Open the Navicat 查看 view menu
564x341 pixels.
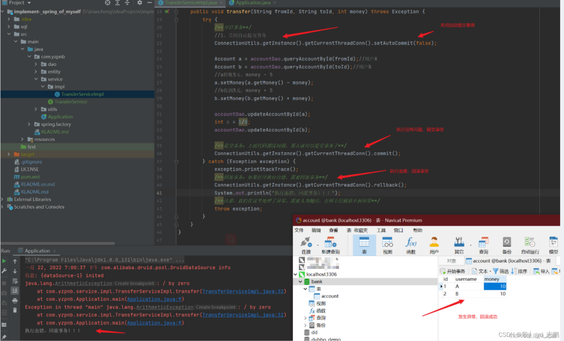tap(334, 230)
